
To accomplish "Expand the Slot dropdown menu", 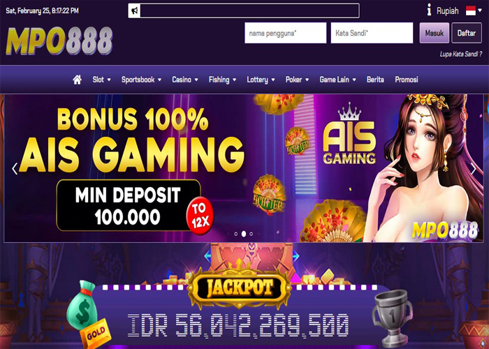I will tap(102, 80).
